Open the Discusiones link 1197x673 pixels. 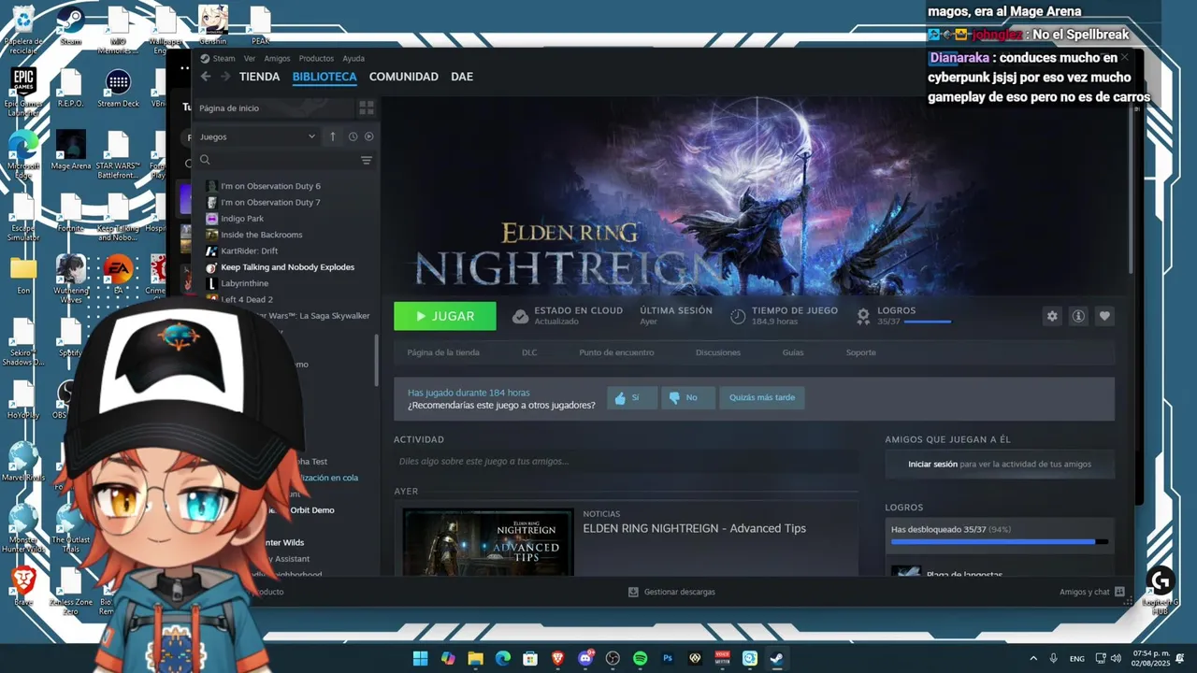coord(718,352)
